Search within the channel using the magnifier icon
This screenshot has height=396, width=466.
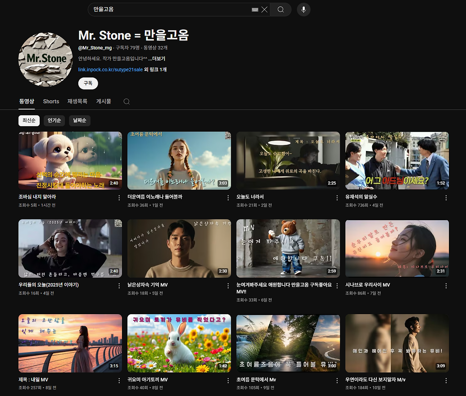coord(126,101)
